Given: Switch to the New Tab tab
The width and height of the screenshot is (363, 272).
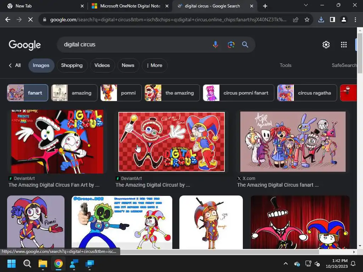Looking at the screenshot, I should tap(44, 6).
